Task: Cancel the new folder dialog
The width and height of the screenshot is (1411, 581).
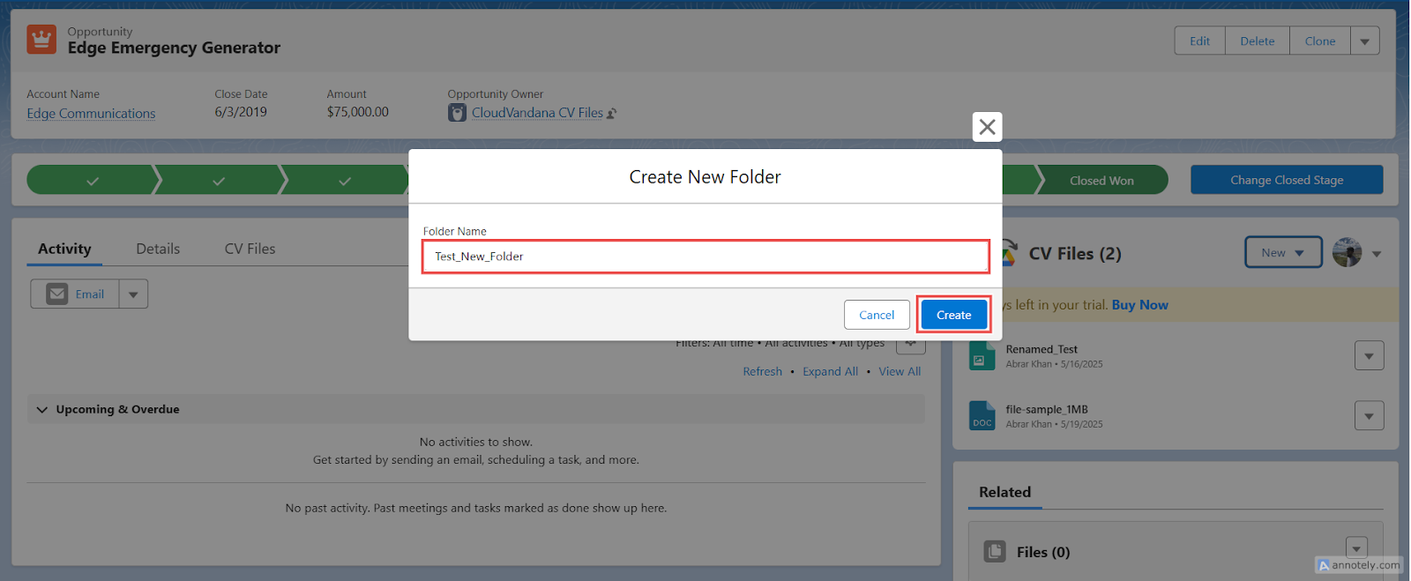Action: point(877,315)
